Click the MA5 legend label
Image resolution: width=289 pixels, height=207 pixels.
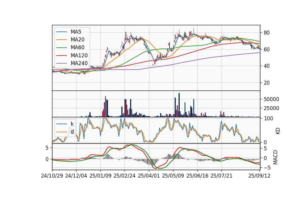[x=76, y=32]
